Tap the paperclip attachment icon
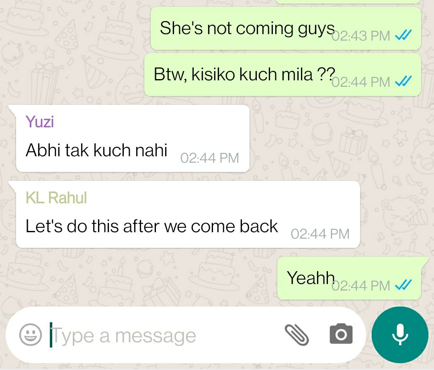 297,335
